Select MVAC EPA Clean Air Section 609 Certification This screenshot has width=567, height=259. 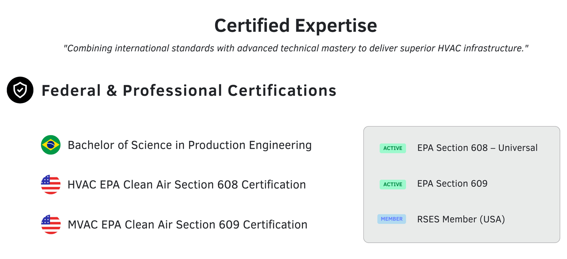click(x=187, y=225)
